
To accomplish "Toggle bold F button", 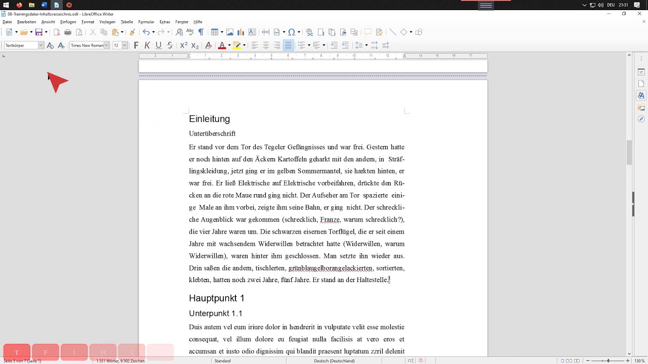I will tap(136, 45).
